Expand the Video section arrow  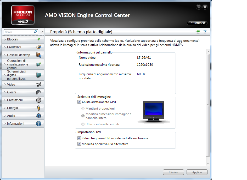[5, 85]
